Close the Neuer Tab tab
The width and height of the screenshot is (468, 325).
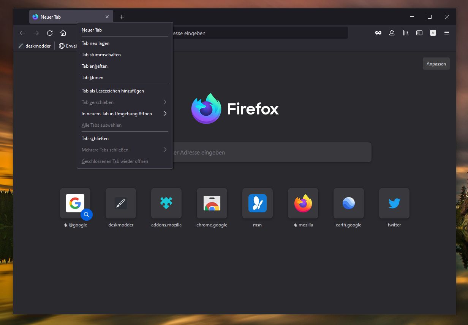pyautogui.click(x=107, y=17)
